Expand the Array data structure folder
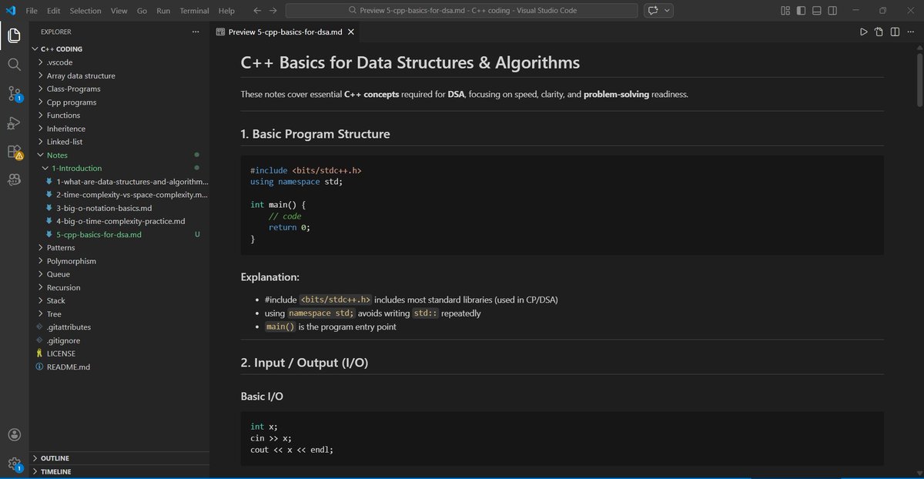This screenshot has height=479, width=924. [x=119, y=75]
